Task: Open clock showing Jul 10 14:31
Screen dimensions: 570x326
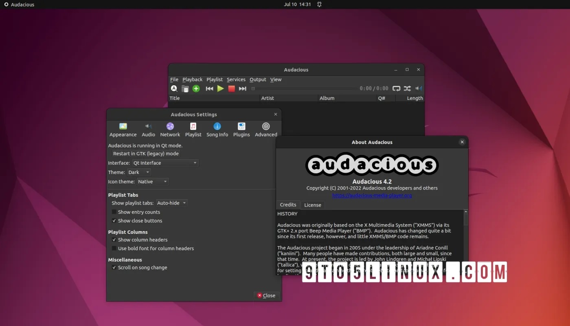Action: click(x=297, y=4)
